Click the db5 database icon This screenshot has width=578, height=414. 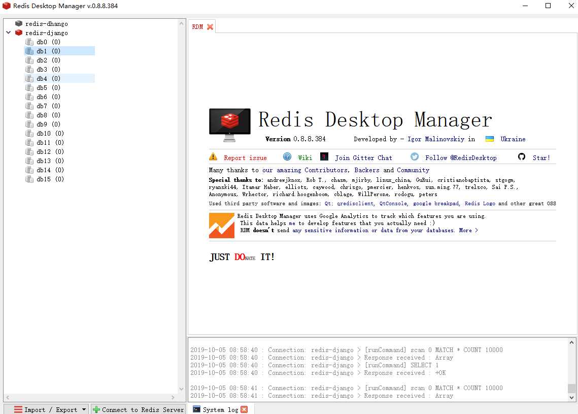tap(29, 87)
